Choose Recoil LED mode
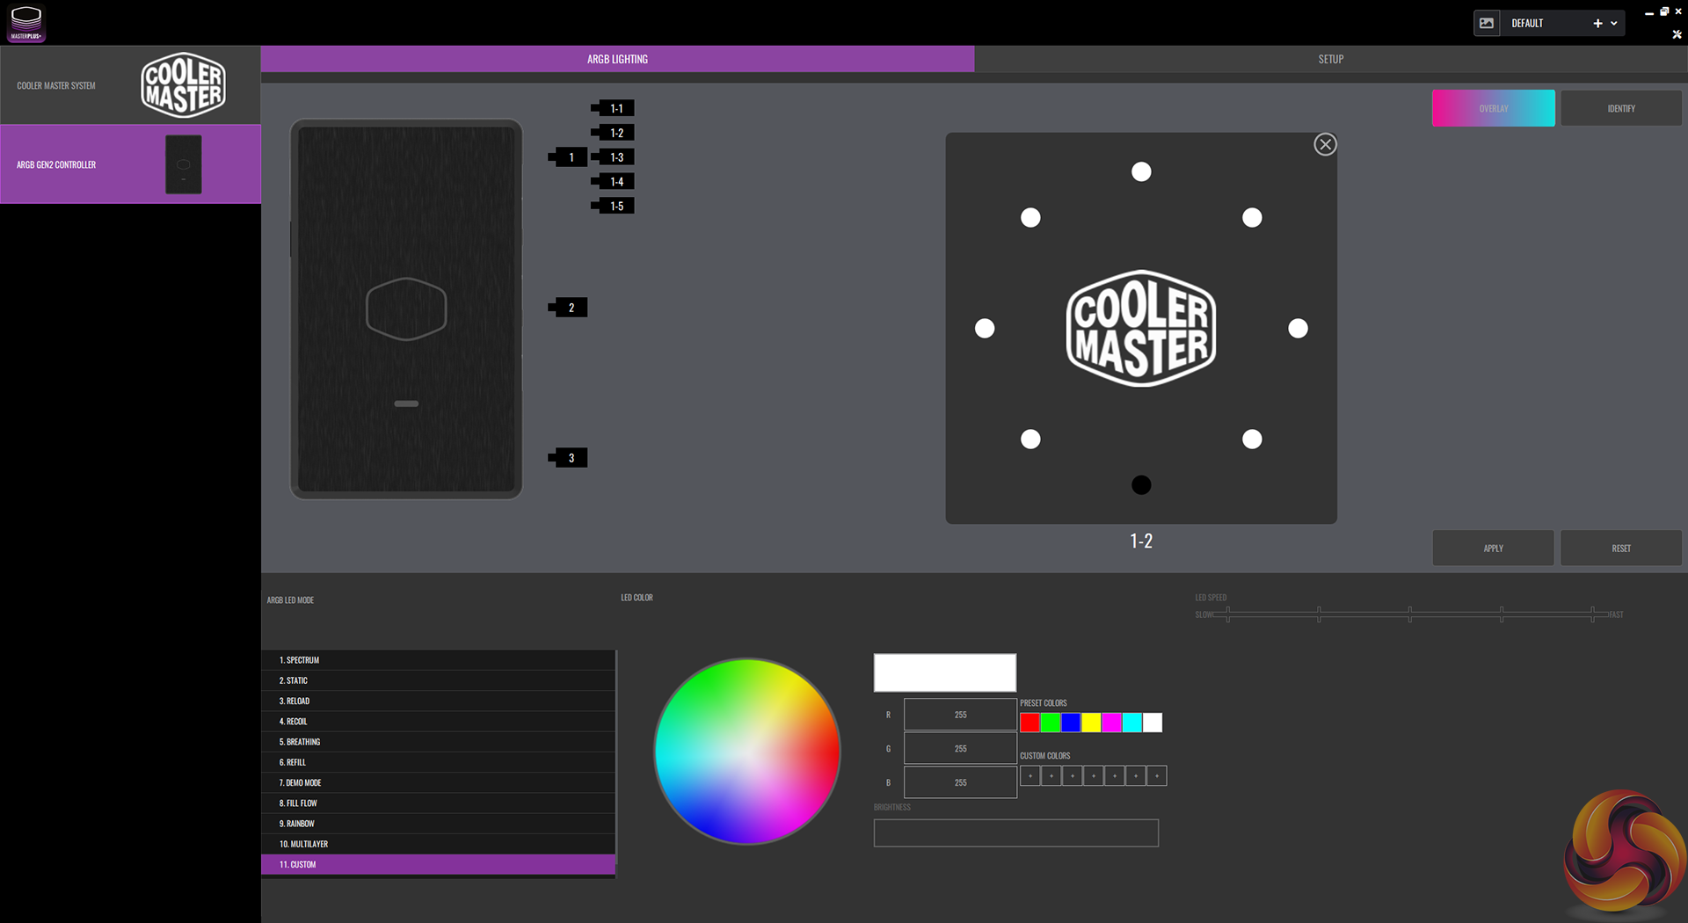 click(438, 721)
